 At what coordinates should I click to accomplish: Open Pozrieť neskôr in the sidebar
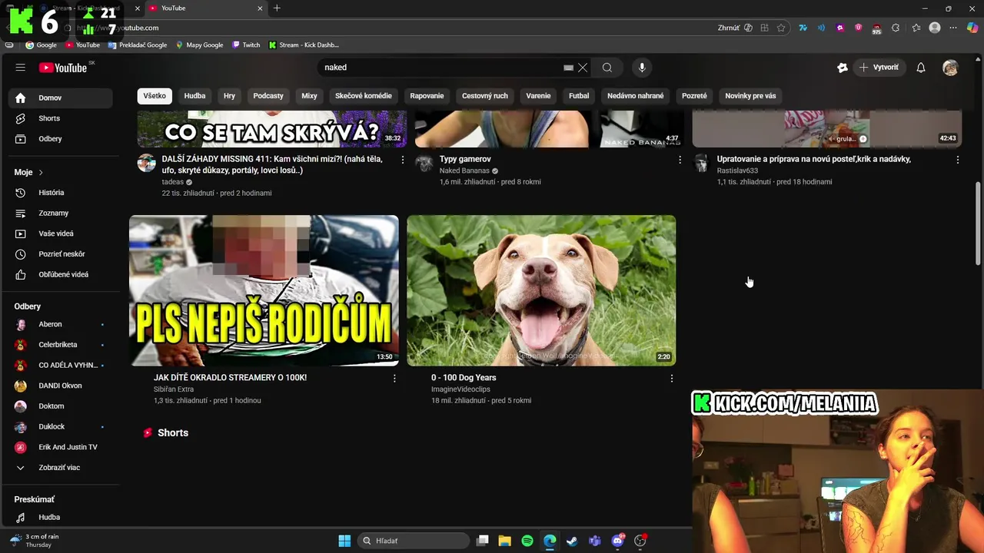tap(60, 254)
